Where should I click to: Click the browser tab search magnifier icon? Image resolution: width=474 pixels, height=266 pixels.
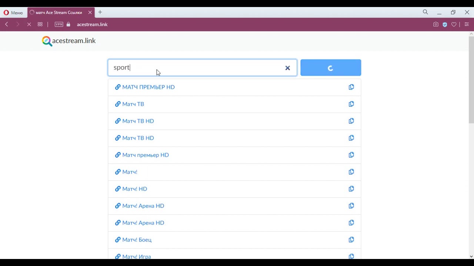click(x=425, y=12)
